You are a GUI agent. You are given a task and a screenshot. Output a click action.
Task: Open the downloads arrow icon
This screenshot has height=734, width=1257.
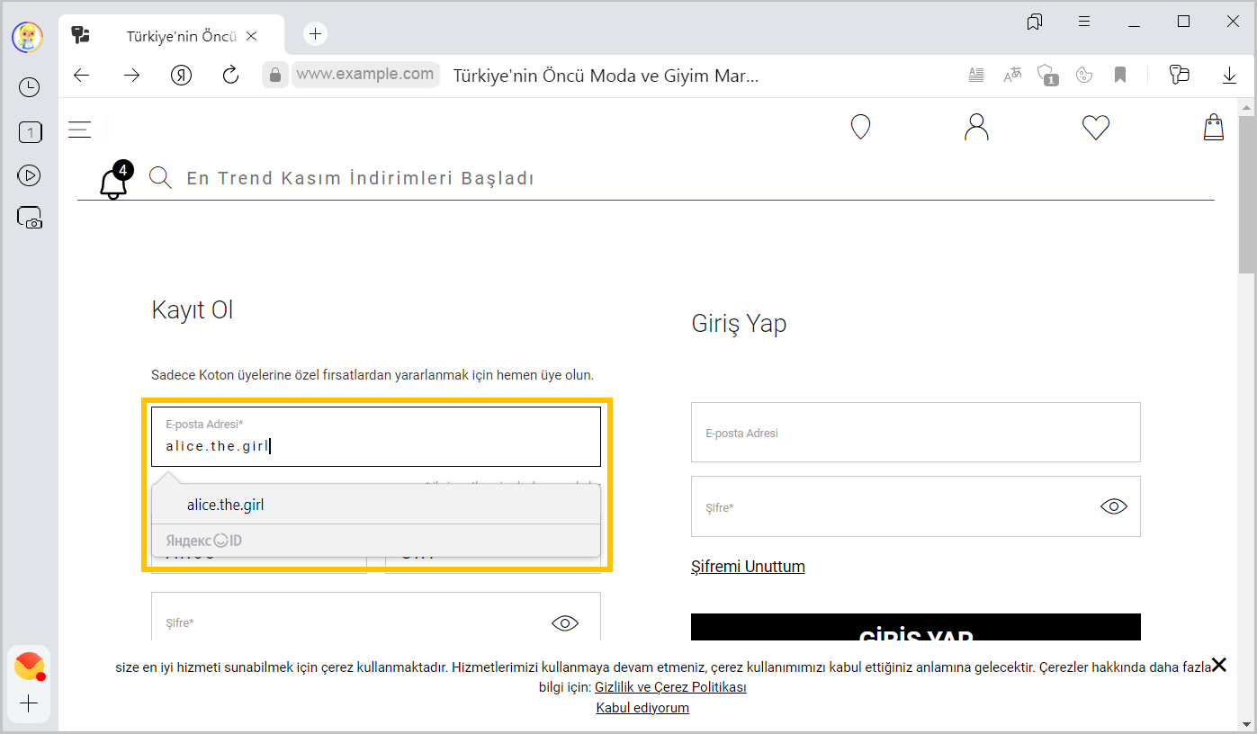1229,76
